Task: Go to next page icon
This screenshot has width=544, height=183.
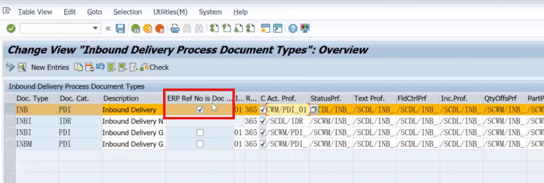Action: [x=238, y=28]
